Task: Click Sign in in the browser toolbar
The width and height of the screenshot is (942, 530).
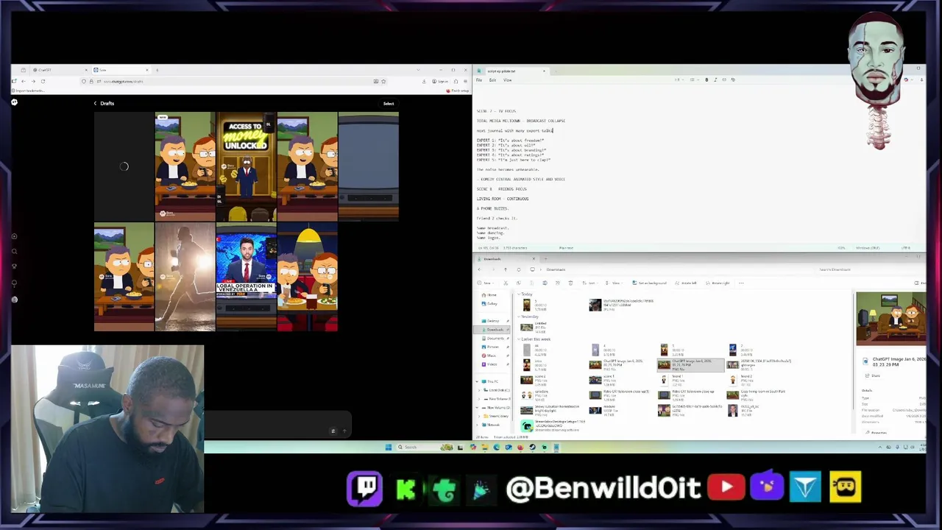Action: click(x=440, y=81)
